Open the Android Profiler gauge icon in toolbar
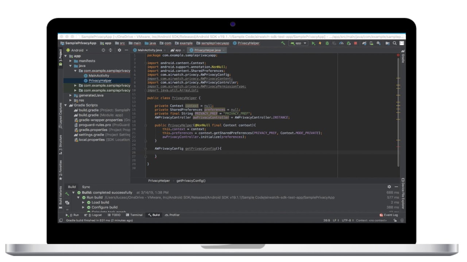The width and height of the screenshot is (467, 262). point(341,43)
